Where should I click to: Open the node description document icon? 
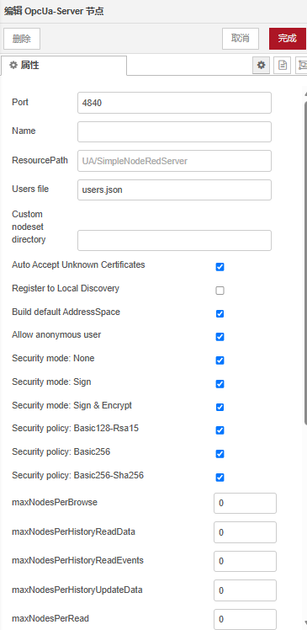point(283,65)
